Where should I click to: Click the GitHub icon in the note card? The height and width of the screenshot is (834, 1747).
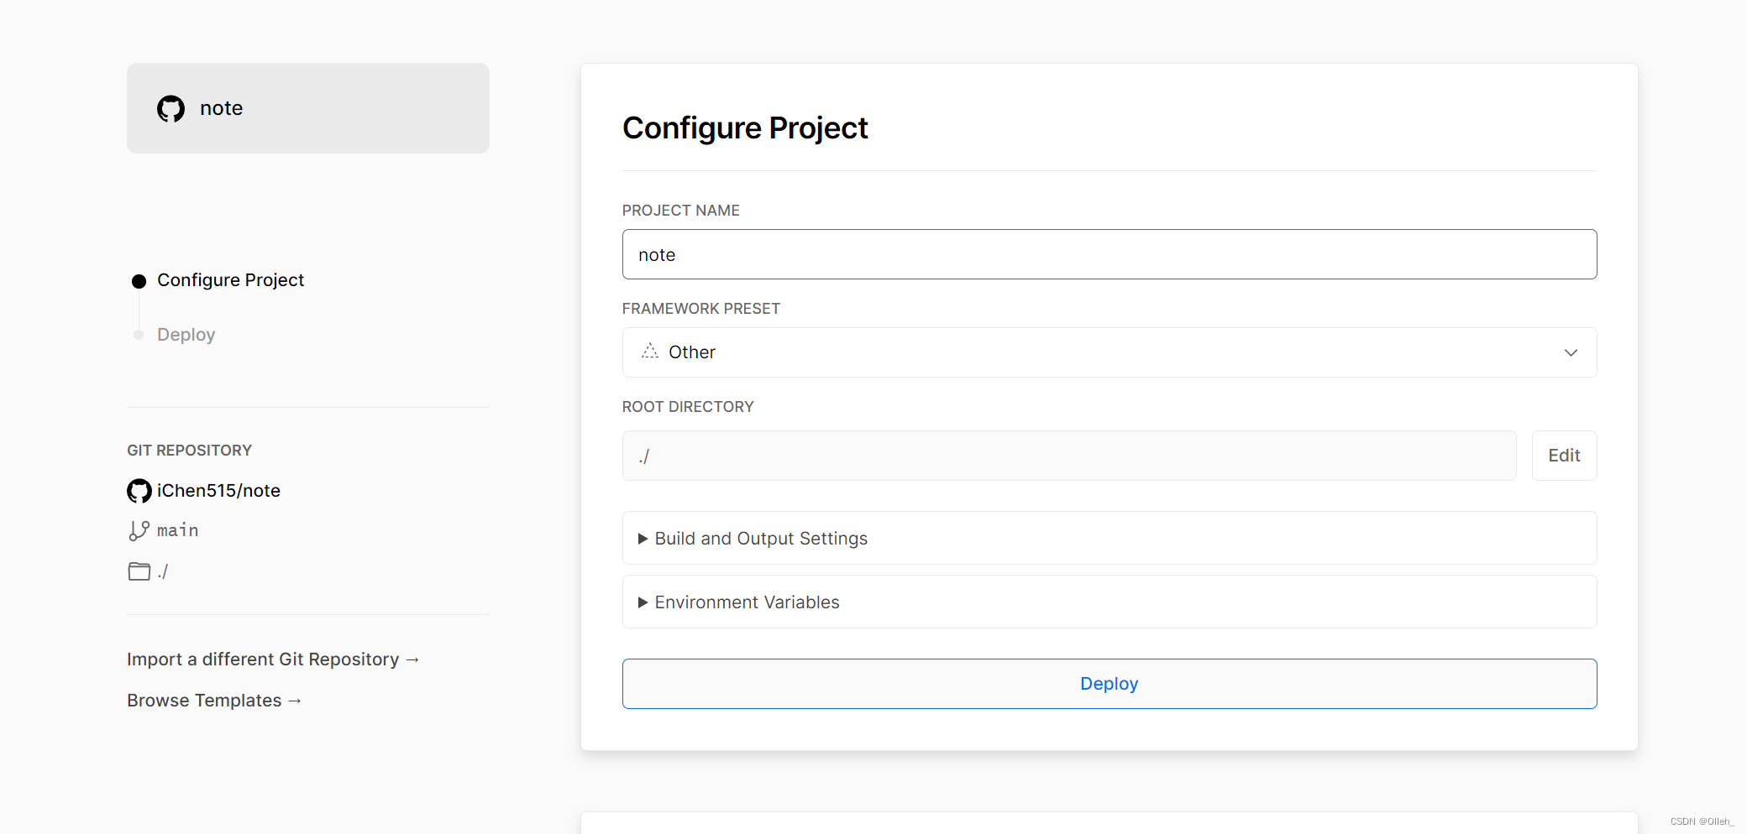click(x=171, y=108)
